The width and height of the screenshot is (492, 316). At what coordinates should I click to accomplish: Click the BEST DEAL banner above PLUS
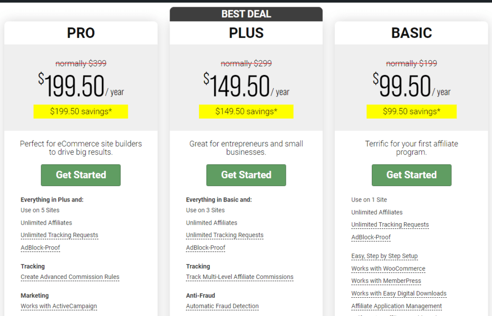246,13
